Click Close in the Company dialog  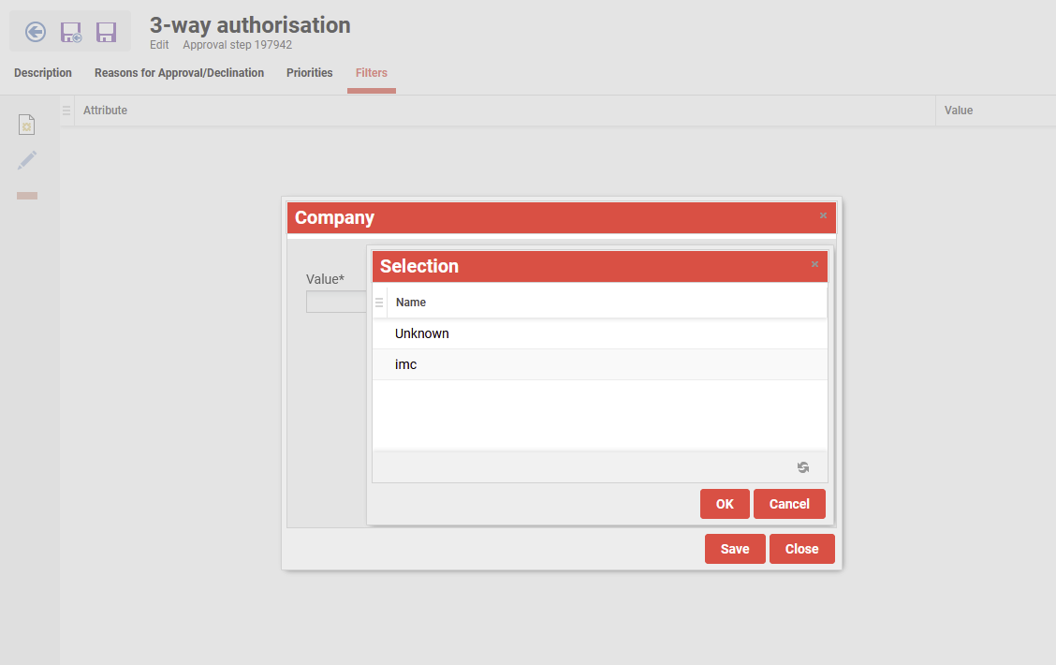(x=801, y=549)
